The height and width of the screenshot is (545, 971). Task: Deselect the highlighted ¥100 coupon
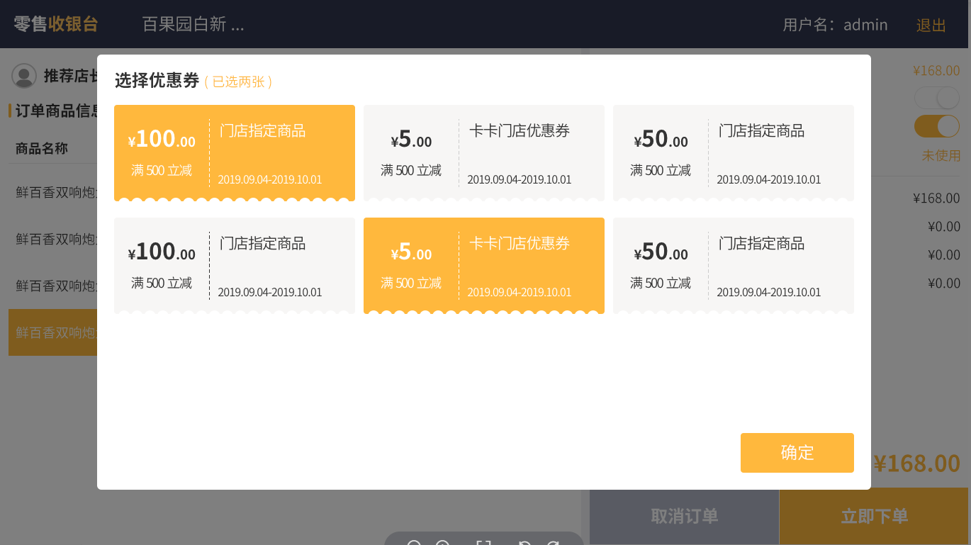pyautogui.click(x=234, y=152)
